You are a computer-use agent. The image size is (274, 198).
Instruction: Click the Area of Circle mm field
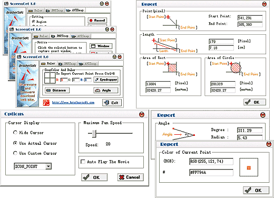tap(223, 90)
